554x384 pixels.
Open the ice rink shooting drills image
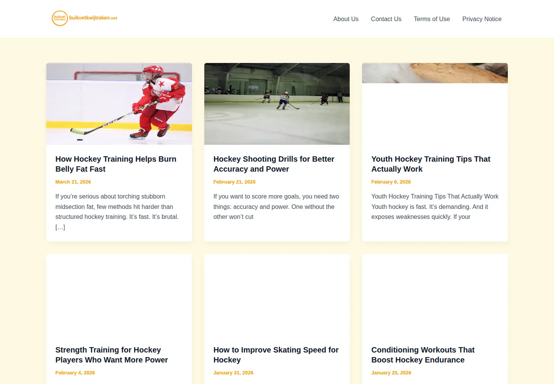tap(277, 104)
